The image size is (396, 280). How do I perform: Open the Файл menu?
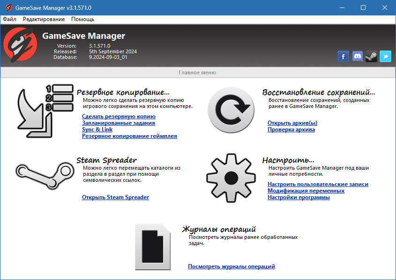[10, 19]
